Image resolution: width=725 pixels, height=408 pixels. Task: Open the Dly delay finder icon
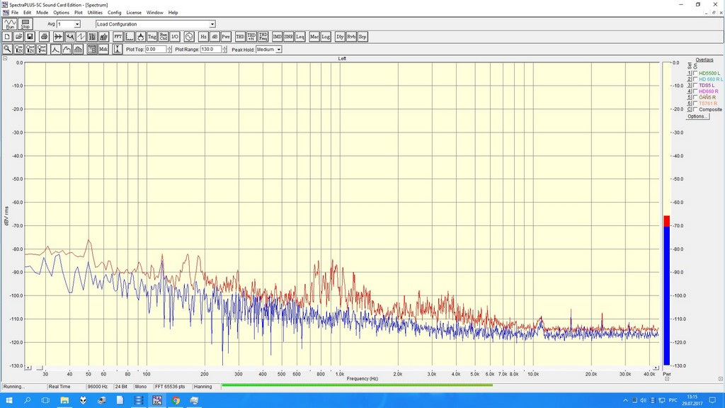pos(340,37)
